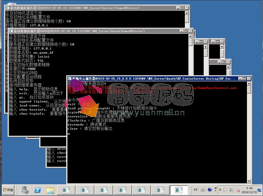Select the highlighted active console taskbar button
The image size is (263, 196).
pos(179,190)
